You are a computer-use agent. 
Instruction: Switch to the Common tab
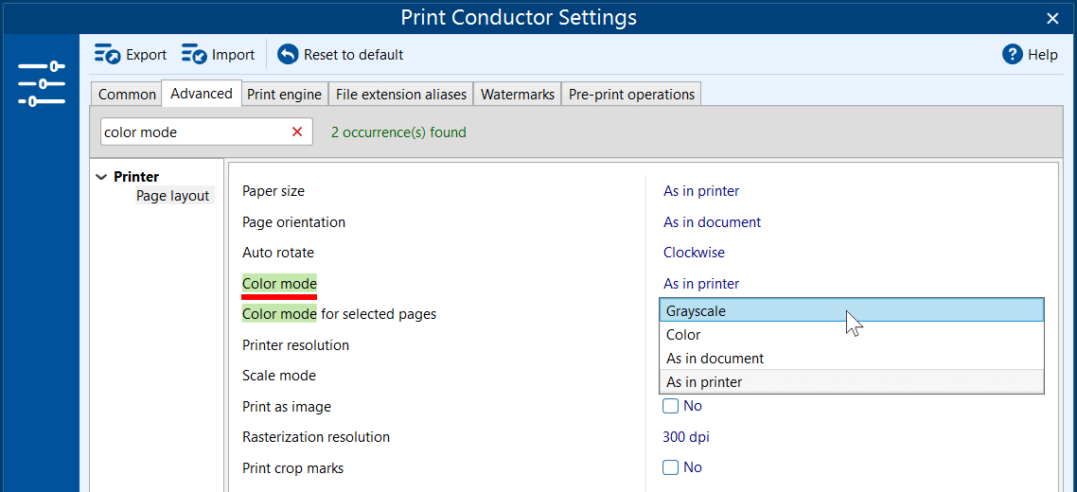(127, 95)
